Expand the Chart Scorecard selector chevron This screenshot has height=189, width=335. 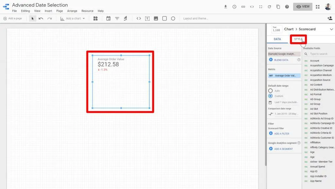(x=331, y=29)
